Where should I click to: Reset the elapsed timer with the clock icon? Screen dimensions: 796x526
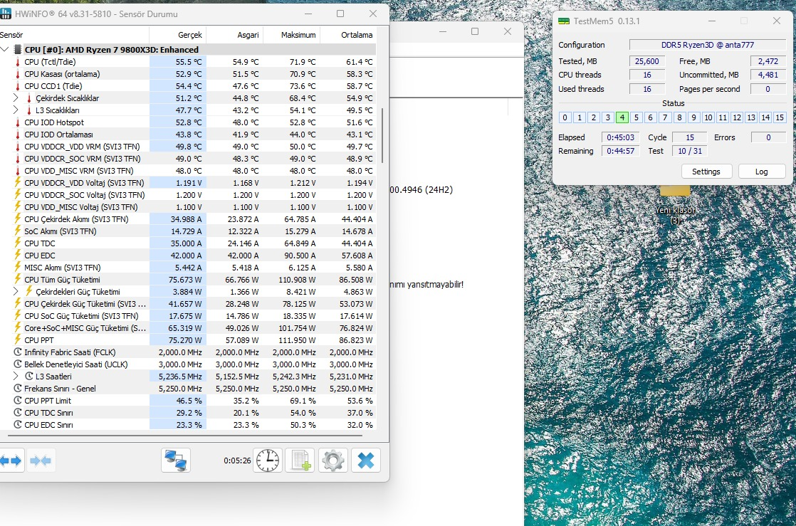[x=268, y=461]
